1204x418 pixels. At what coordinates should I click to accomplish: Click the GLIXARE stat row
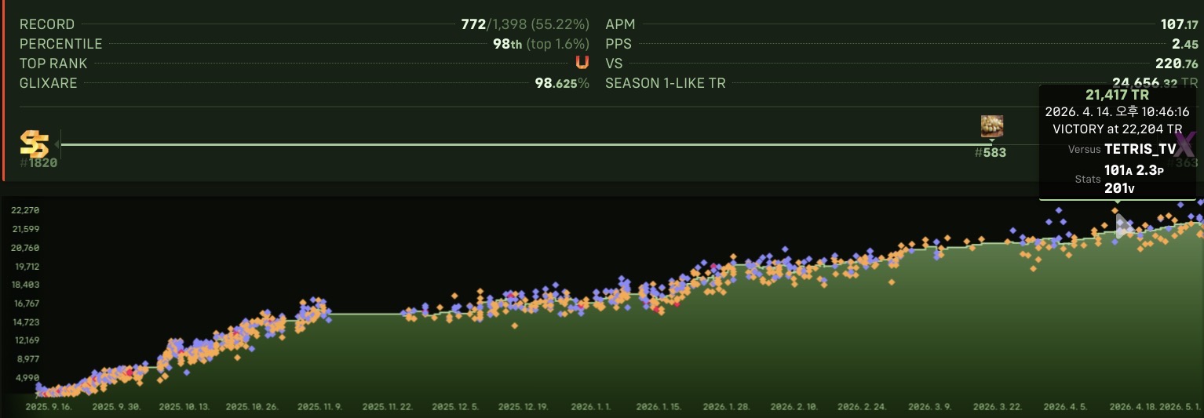pyautogui.click(x=305, y=83)
